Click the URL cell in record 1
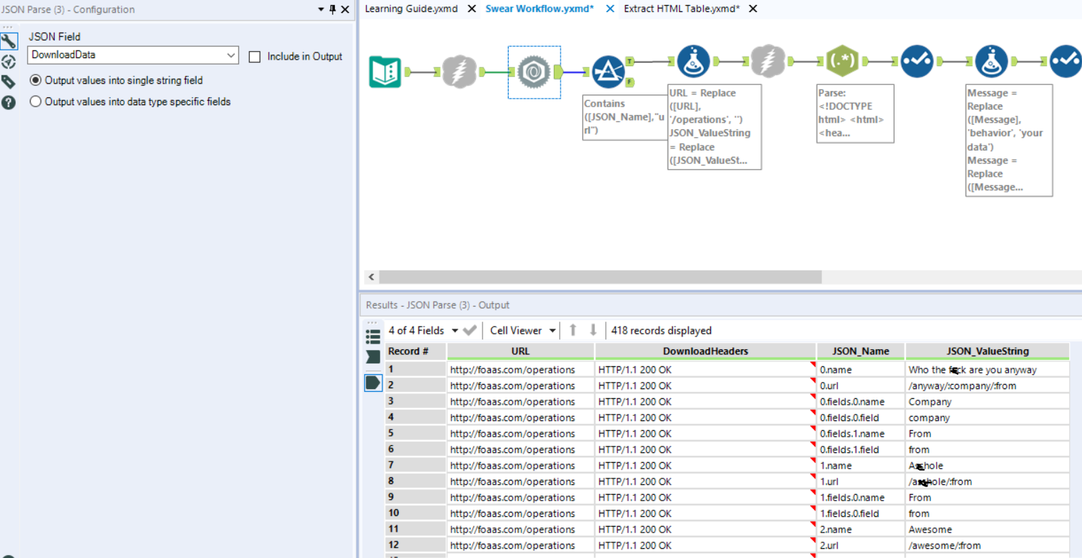Screen dimensions: 1082x558 [521, 370]
